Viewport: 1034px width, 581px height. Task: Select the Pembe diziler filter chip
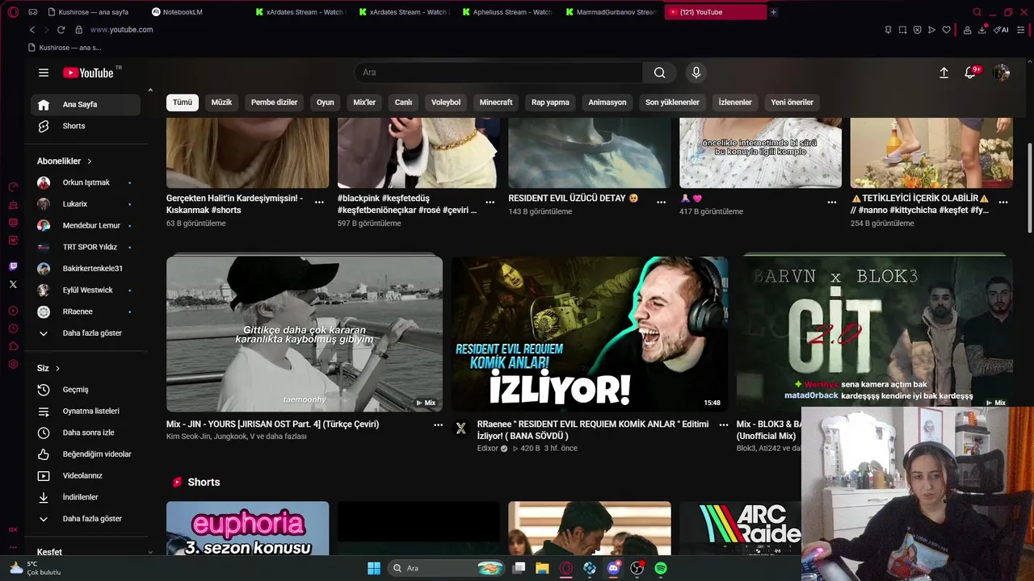[275, 102]
